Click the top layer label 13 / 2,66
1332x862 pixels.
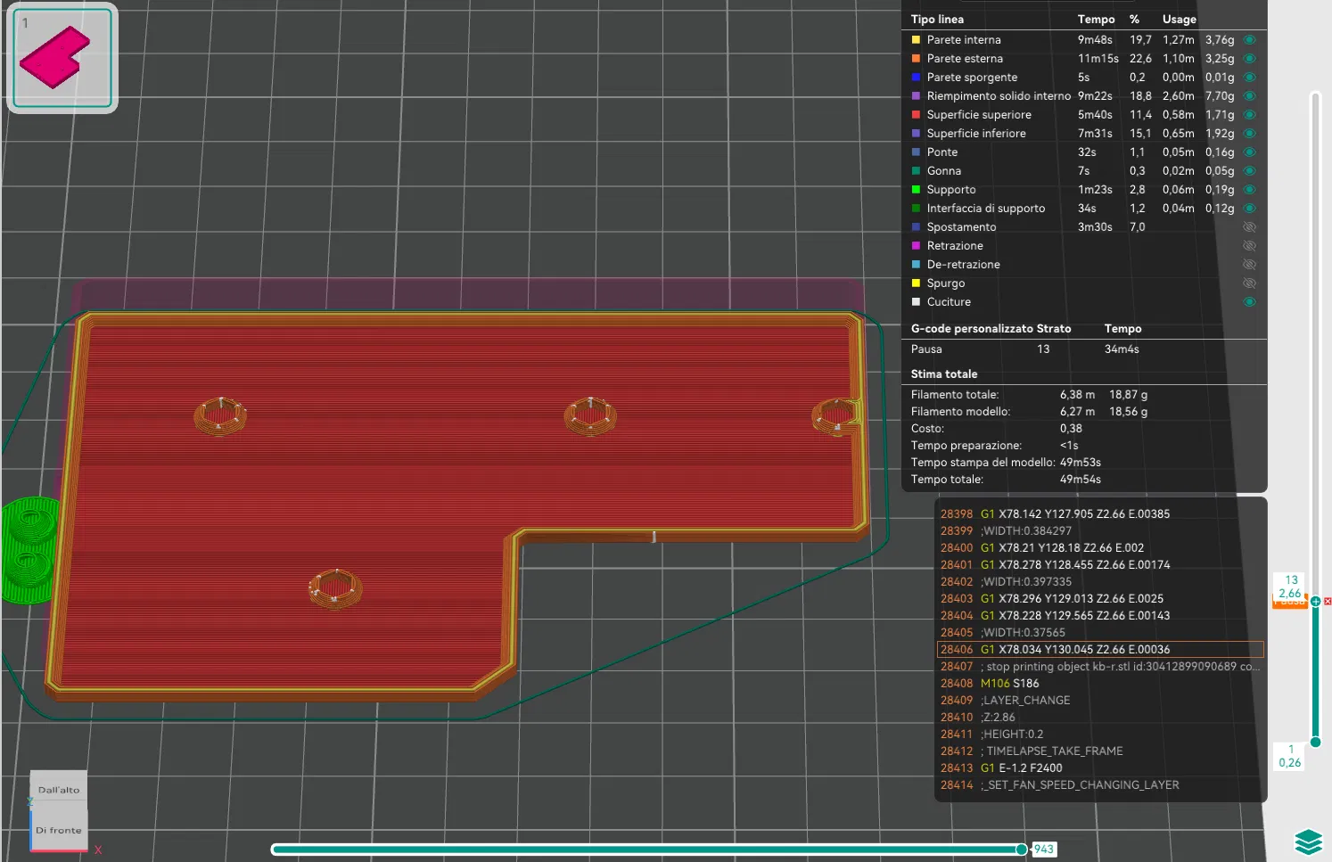pyautogui.click(x=1290, y=587)
